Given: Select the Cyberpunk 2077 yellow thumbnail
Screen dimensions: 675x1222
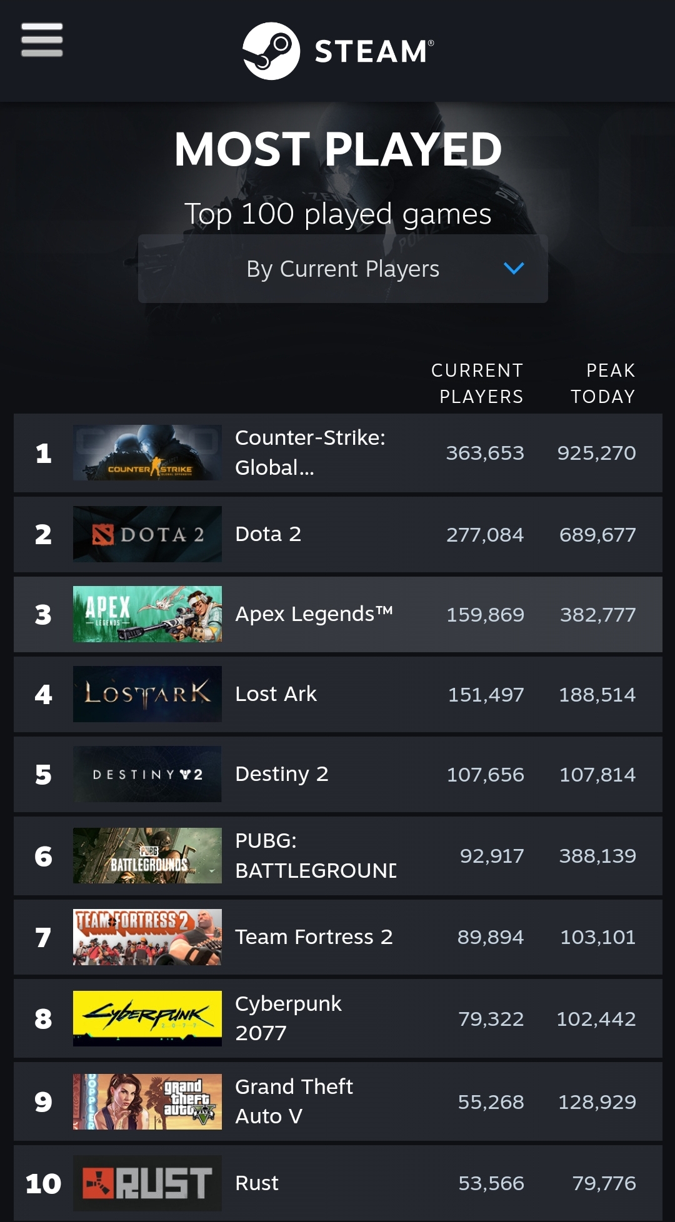Looking at the screenshot, I should (x=147, y=1018).
